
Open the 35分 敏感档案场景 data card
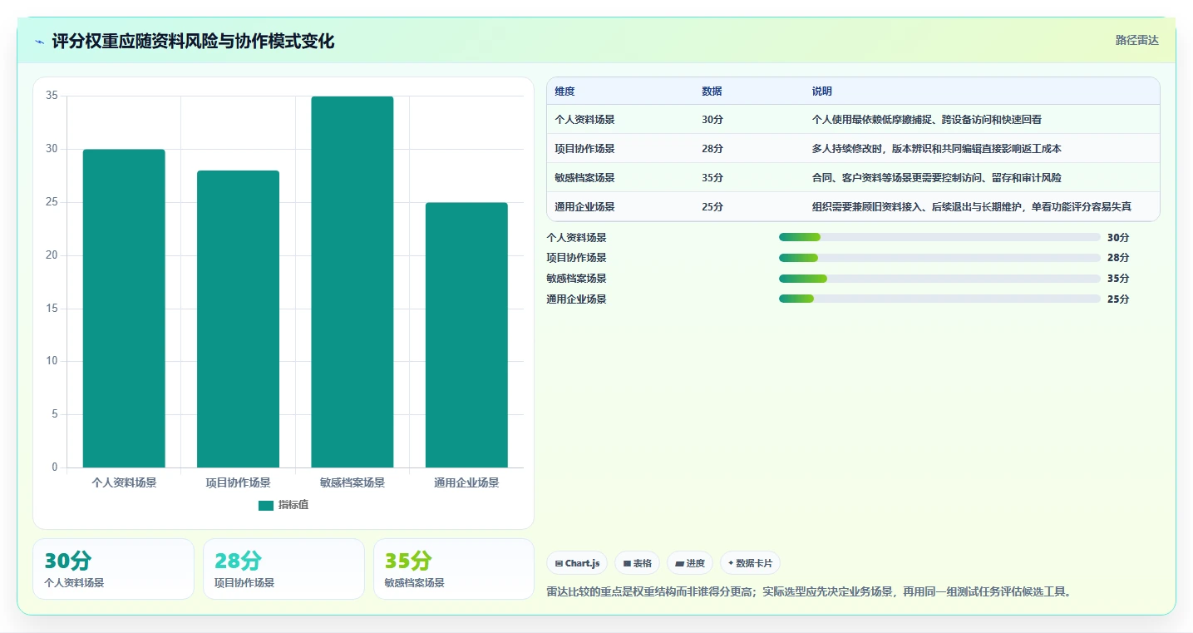[x=454, y=569]
